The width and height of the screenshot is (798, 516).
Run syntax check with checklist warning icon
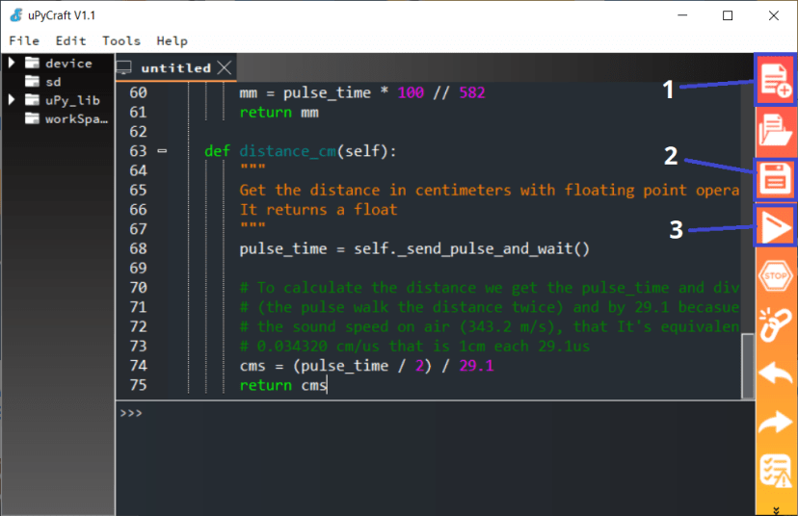pyautogui.click(x=775, y=470)
